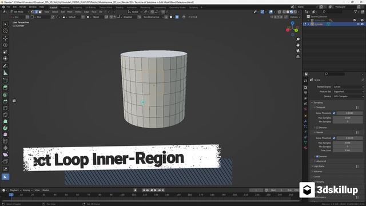Open the Render Engine Cycles dropdown
Viewport: 366px width, 206px height.
[x=348, y=86]
